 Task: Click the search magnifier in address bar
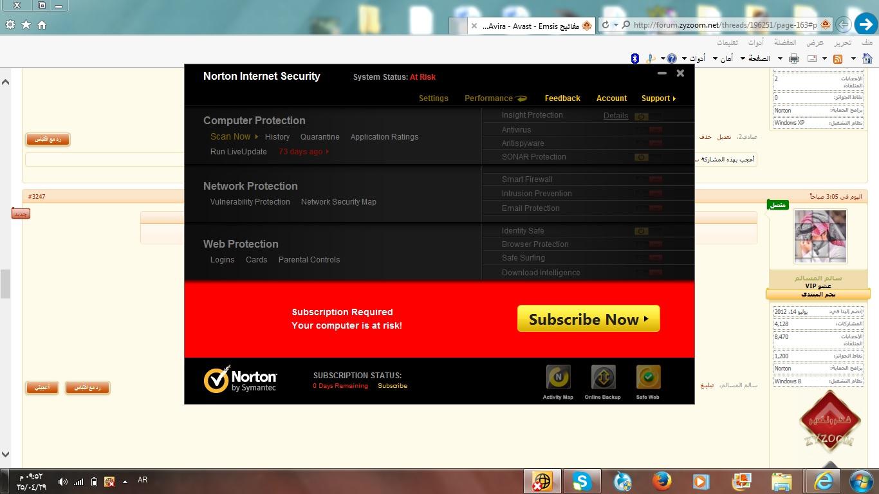pos(626,25)
